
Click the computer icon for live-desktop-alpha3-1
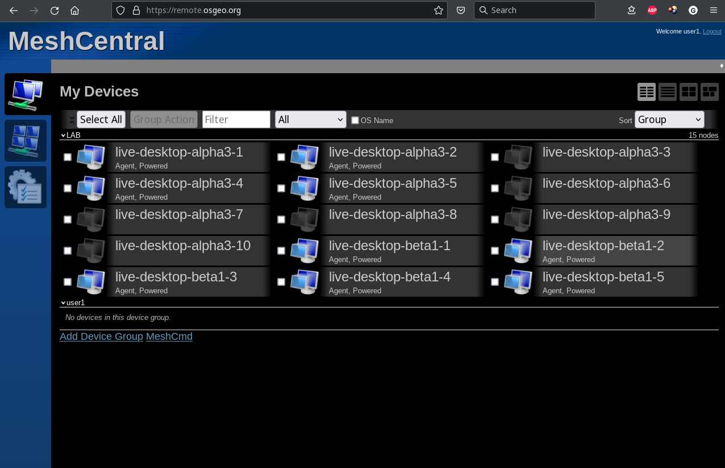[x=91, y=157]
